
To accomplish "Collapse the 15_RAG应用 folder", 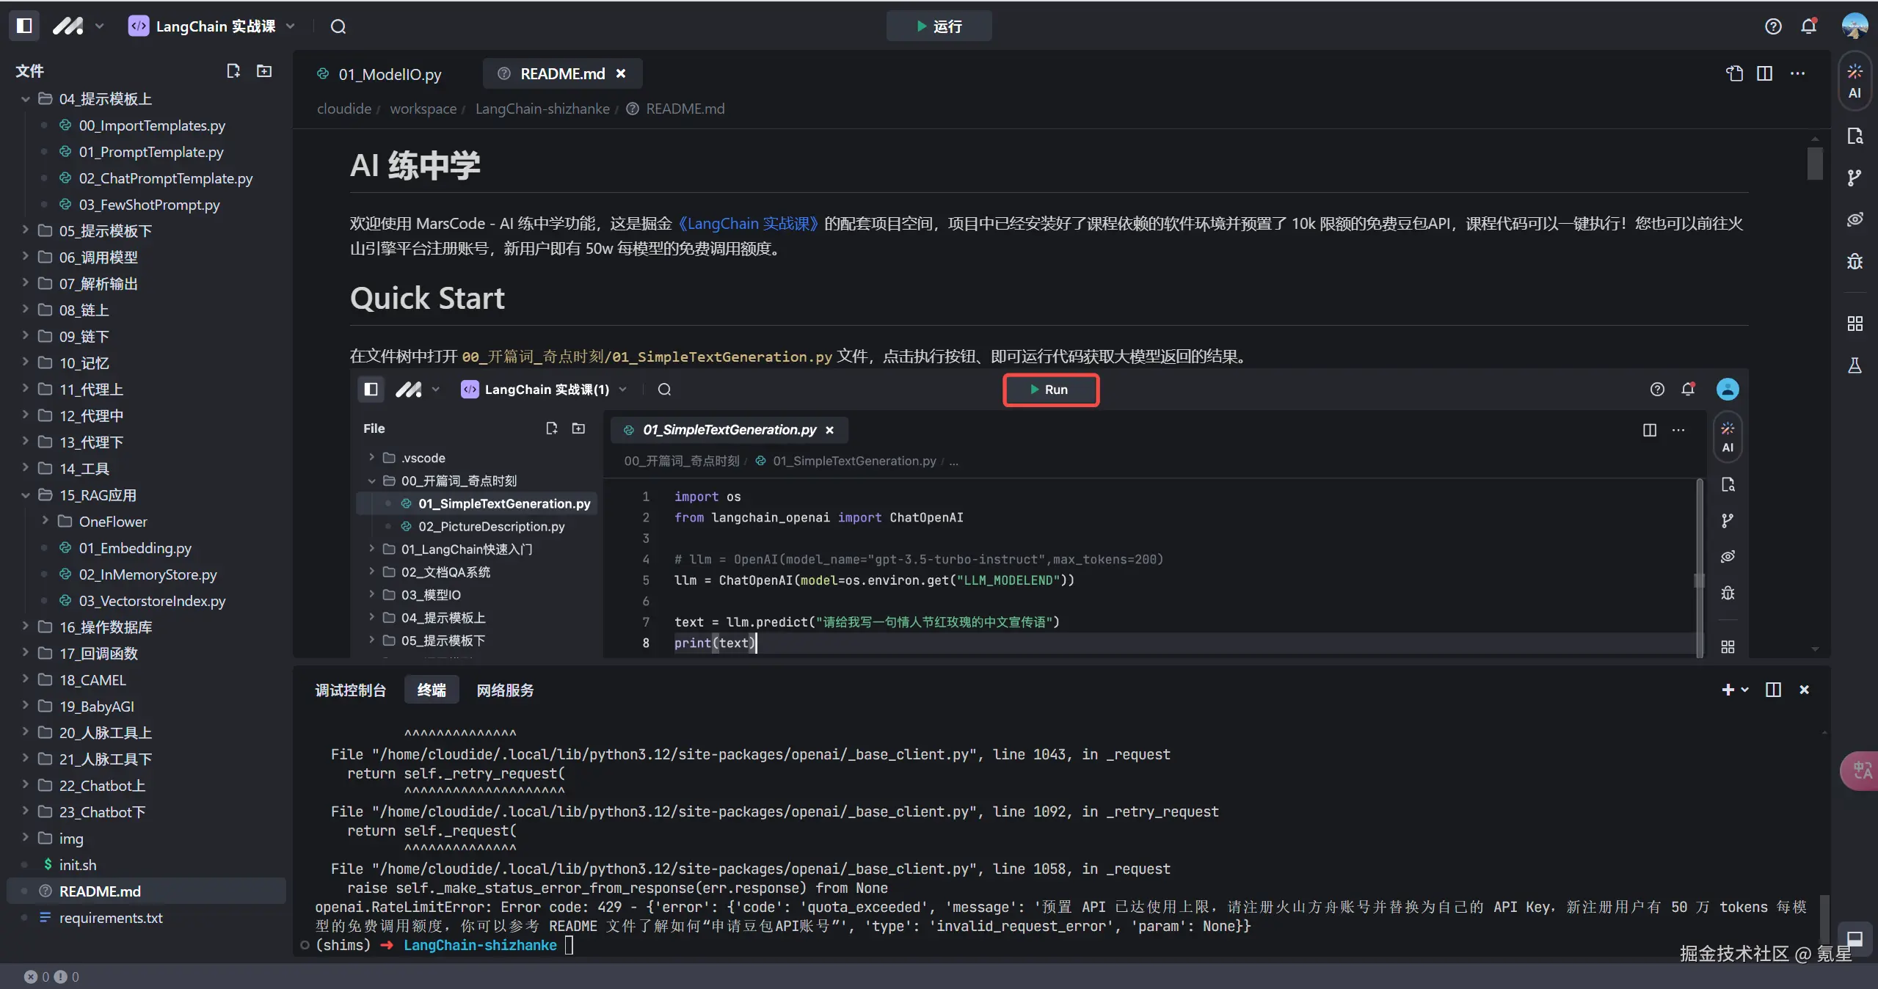I will 97,495.
